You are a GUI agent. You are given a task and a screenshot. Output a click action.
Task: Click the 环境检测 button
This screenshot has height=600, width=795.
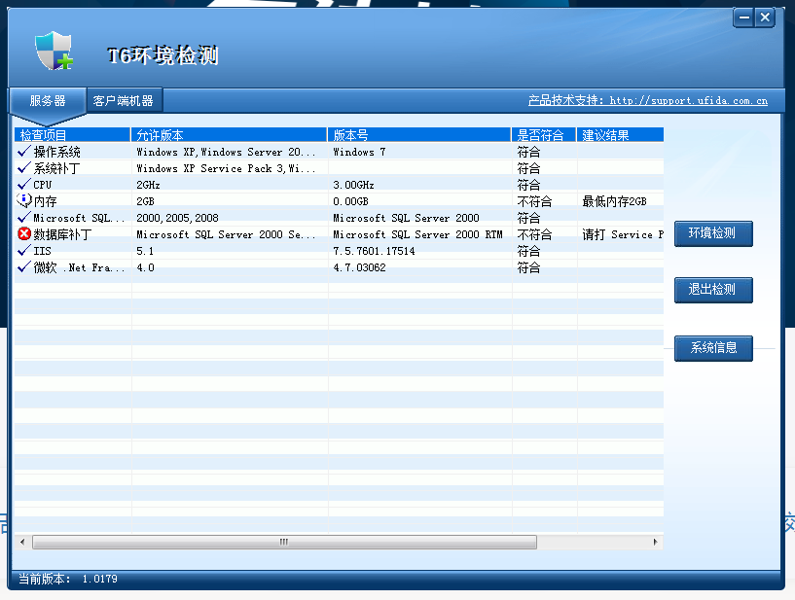click(x=713, y=233)
